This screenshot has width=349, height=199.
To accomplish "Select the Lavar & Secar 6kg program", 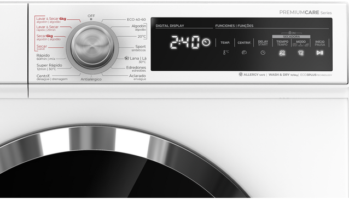I will (51, 20).
